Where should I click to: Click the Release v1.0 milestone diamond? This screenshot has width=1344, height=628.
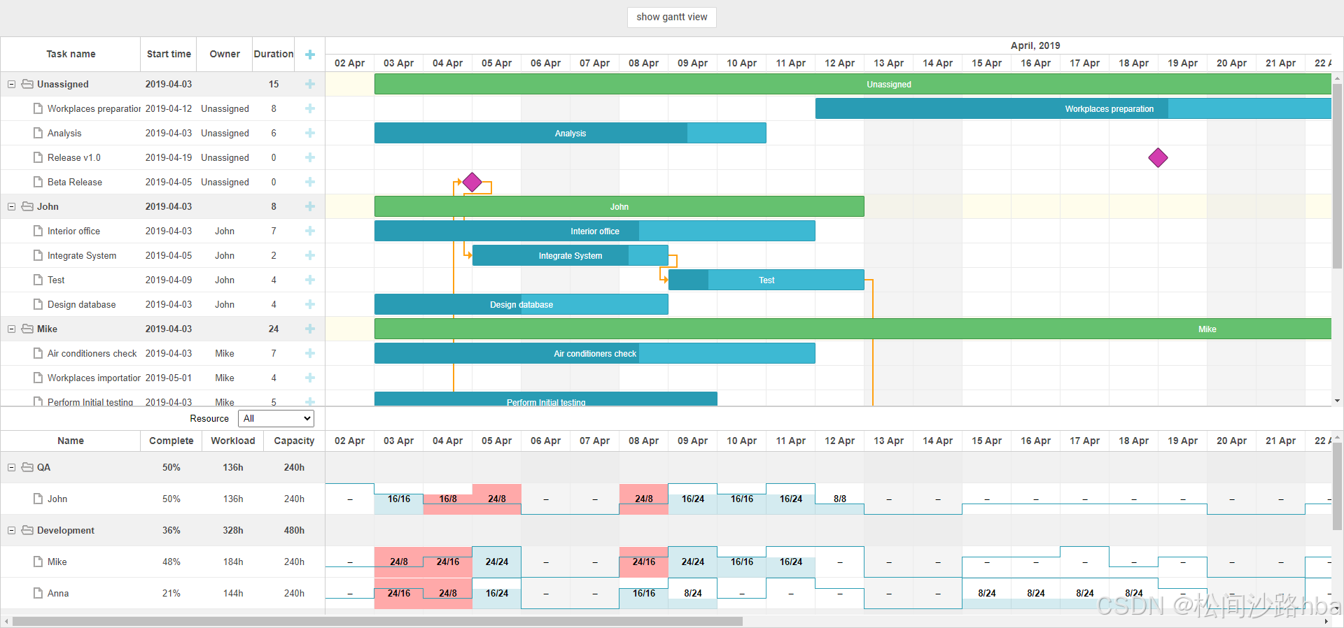1158,158
